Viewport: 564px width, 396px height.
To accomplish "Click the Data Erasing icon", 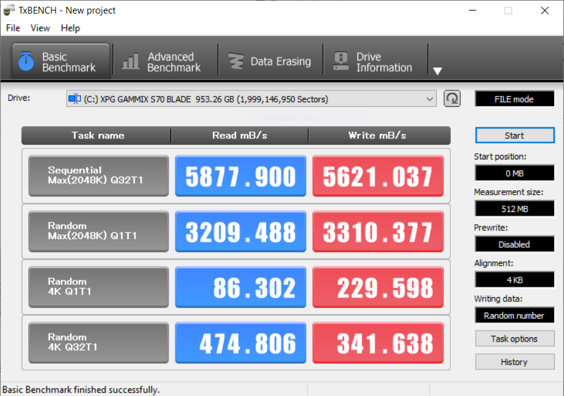I will pos(235,62).
